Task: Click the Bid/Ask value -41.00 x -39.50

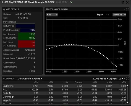Action: tap(23, 14)
